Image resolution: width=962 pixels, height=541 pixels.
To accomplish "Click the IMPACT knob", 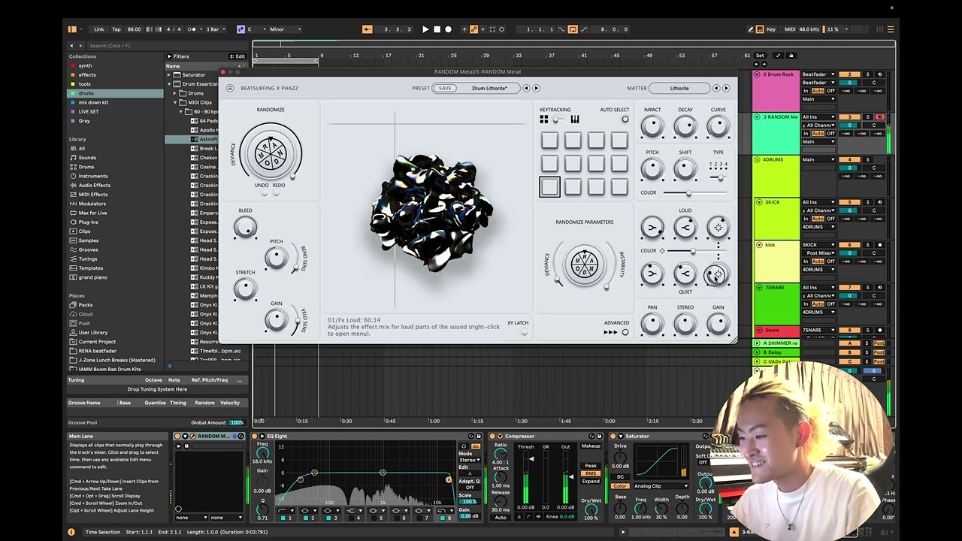I will click(x=652, y=127).
